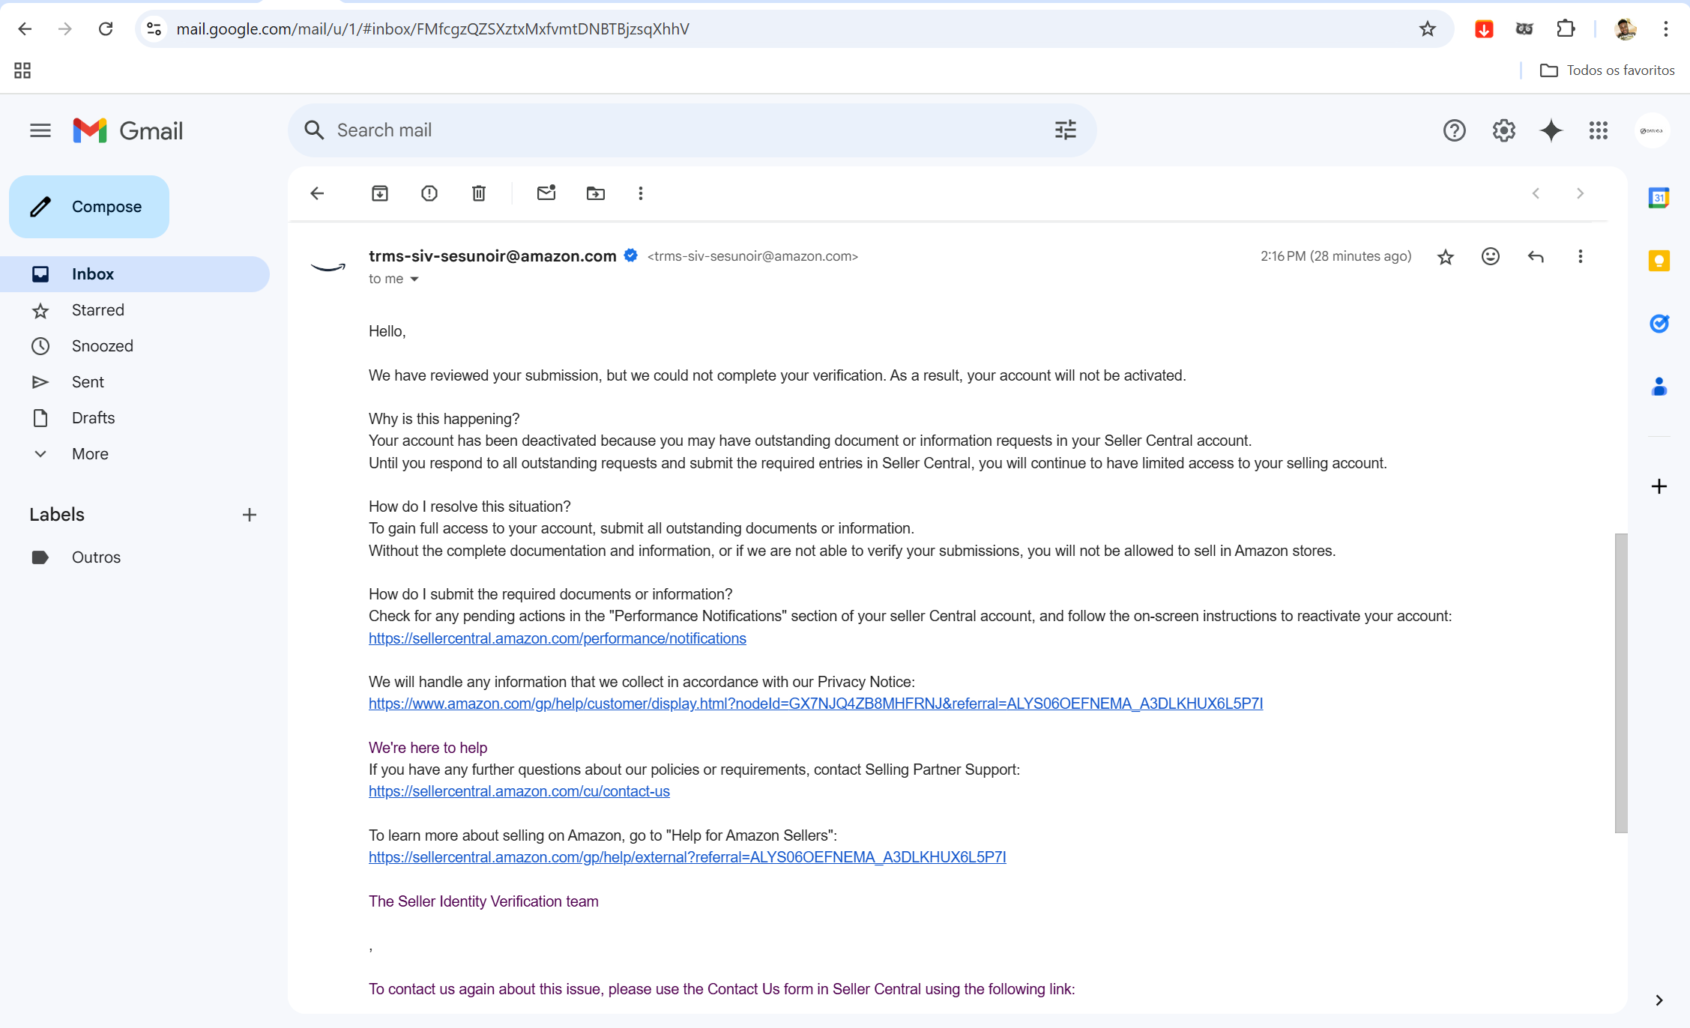Open Gmail support help icon
The width and height of the screenshot is (1690, 1028).
click(1455, 131)
